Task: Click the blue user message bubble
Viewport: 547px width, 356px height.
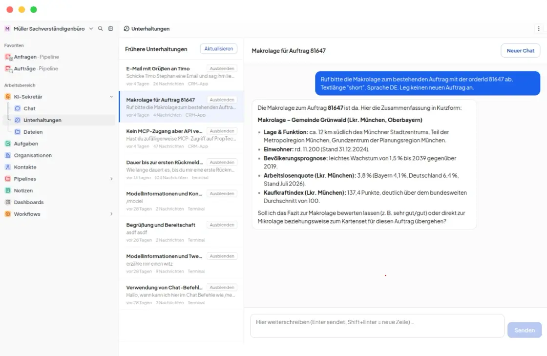Action: [x=427, y=84]
